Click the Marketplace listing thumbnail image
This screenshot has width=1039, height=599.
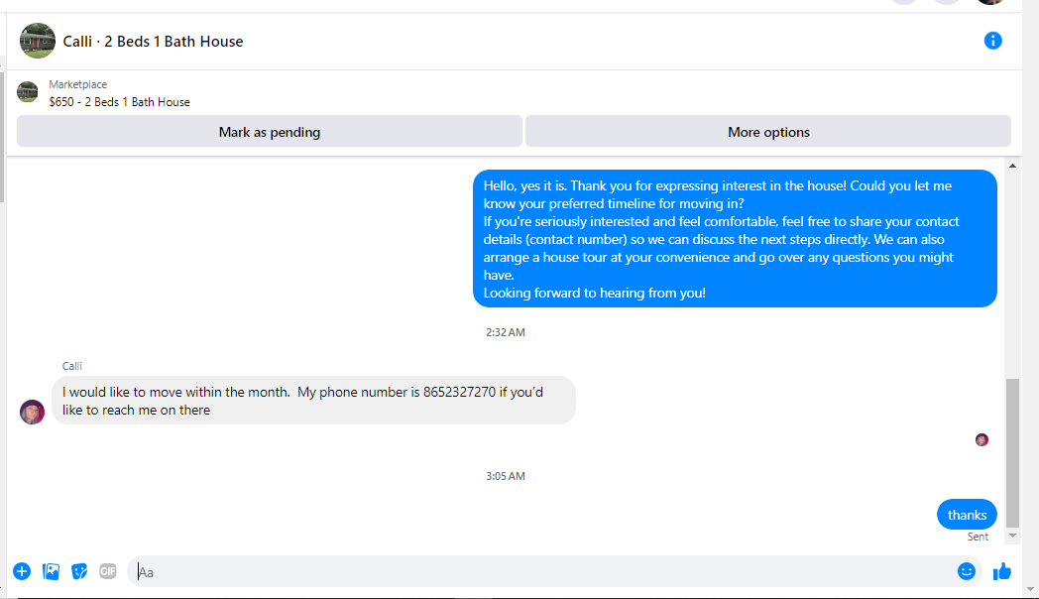pos(27,92)
